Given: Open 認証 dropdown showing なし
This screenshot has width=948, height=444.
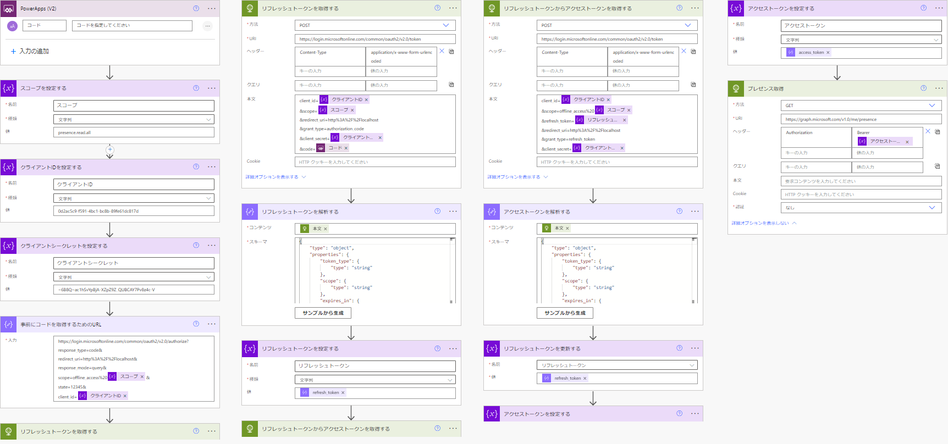Looking at the screenshot, I should [x=861, y=208].
